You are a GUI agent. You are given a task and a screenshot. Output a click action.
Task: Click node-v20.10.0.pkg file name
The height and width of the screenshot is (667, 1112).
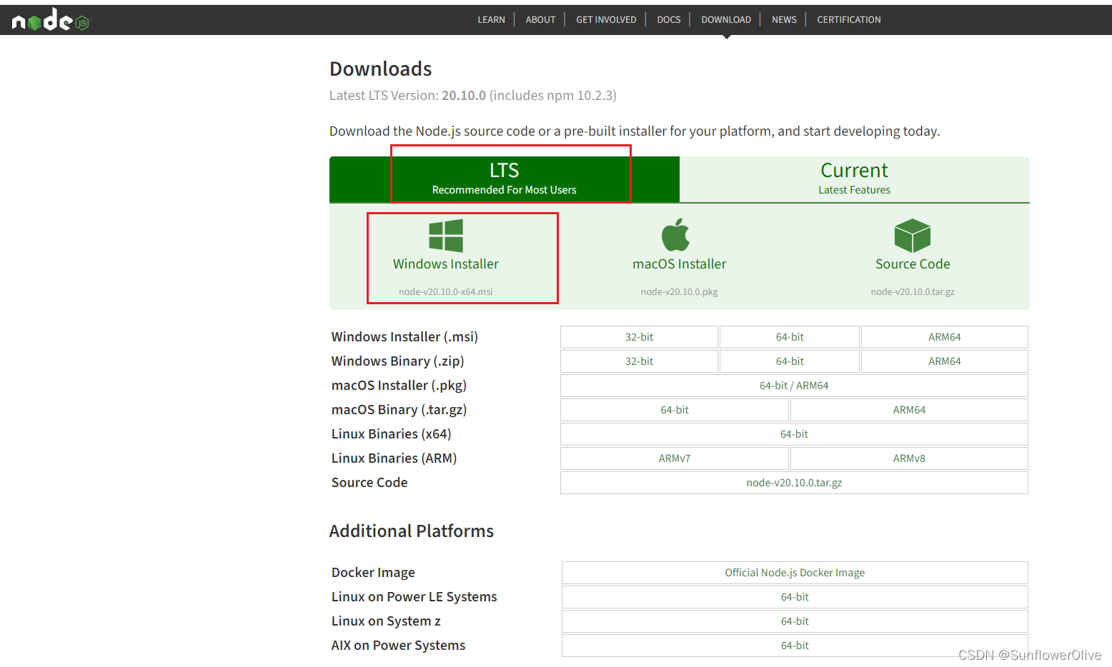tap(680, 291)
